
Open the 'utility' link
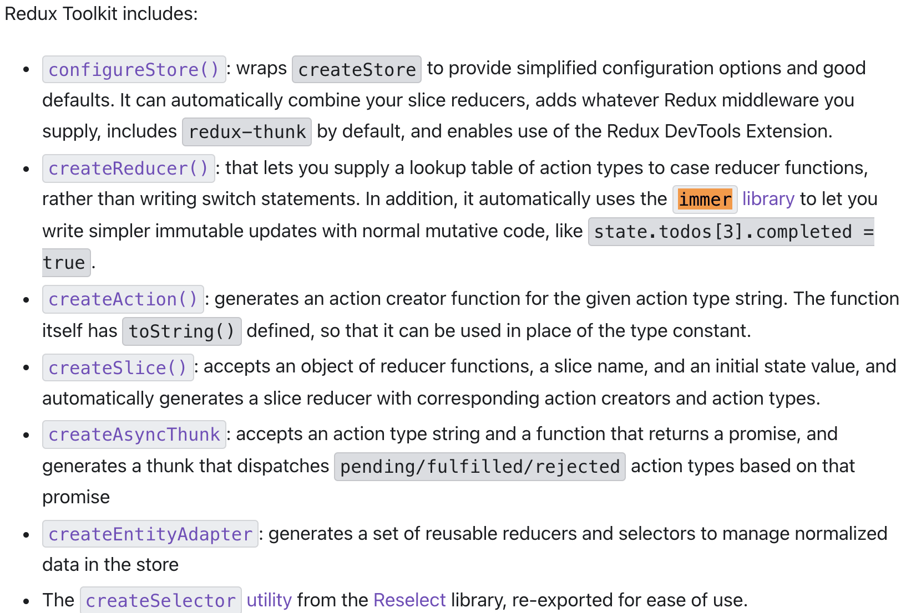click(269, 600)
